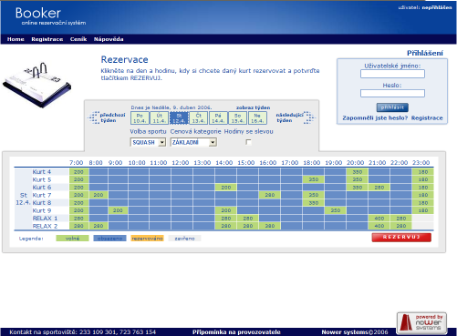Click the powered by Nower Systems logo
Image resolution: width=457 pixels, height=336 pixels.
(x=421, y=323)
